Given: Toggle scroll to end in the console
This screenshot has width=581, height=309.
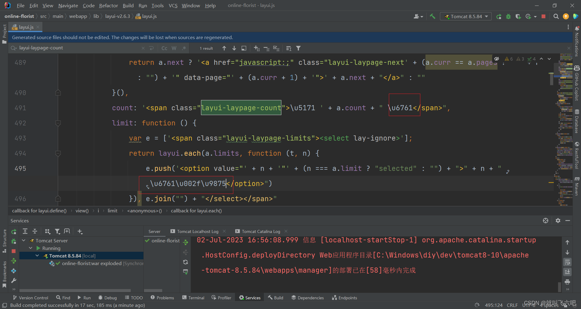Looking at the screenshot, I should tap(567, 272).
